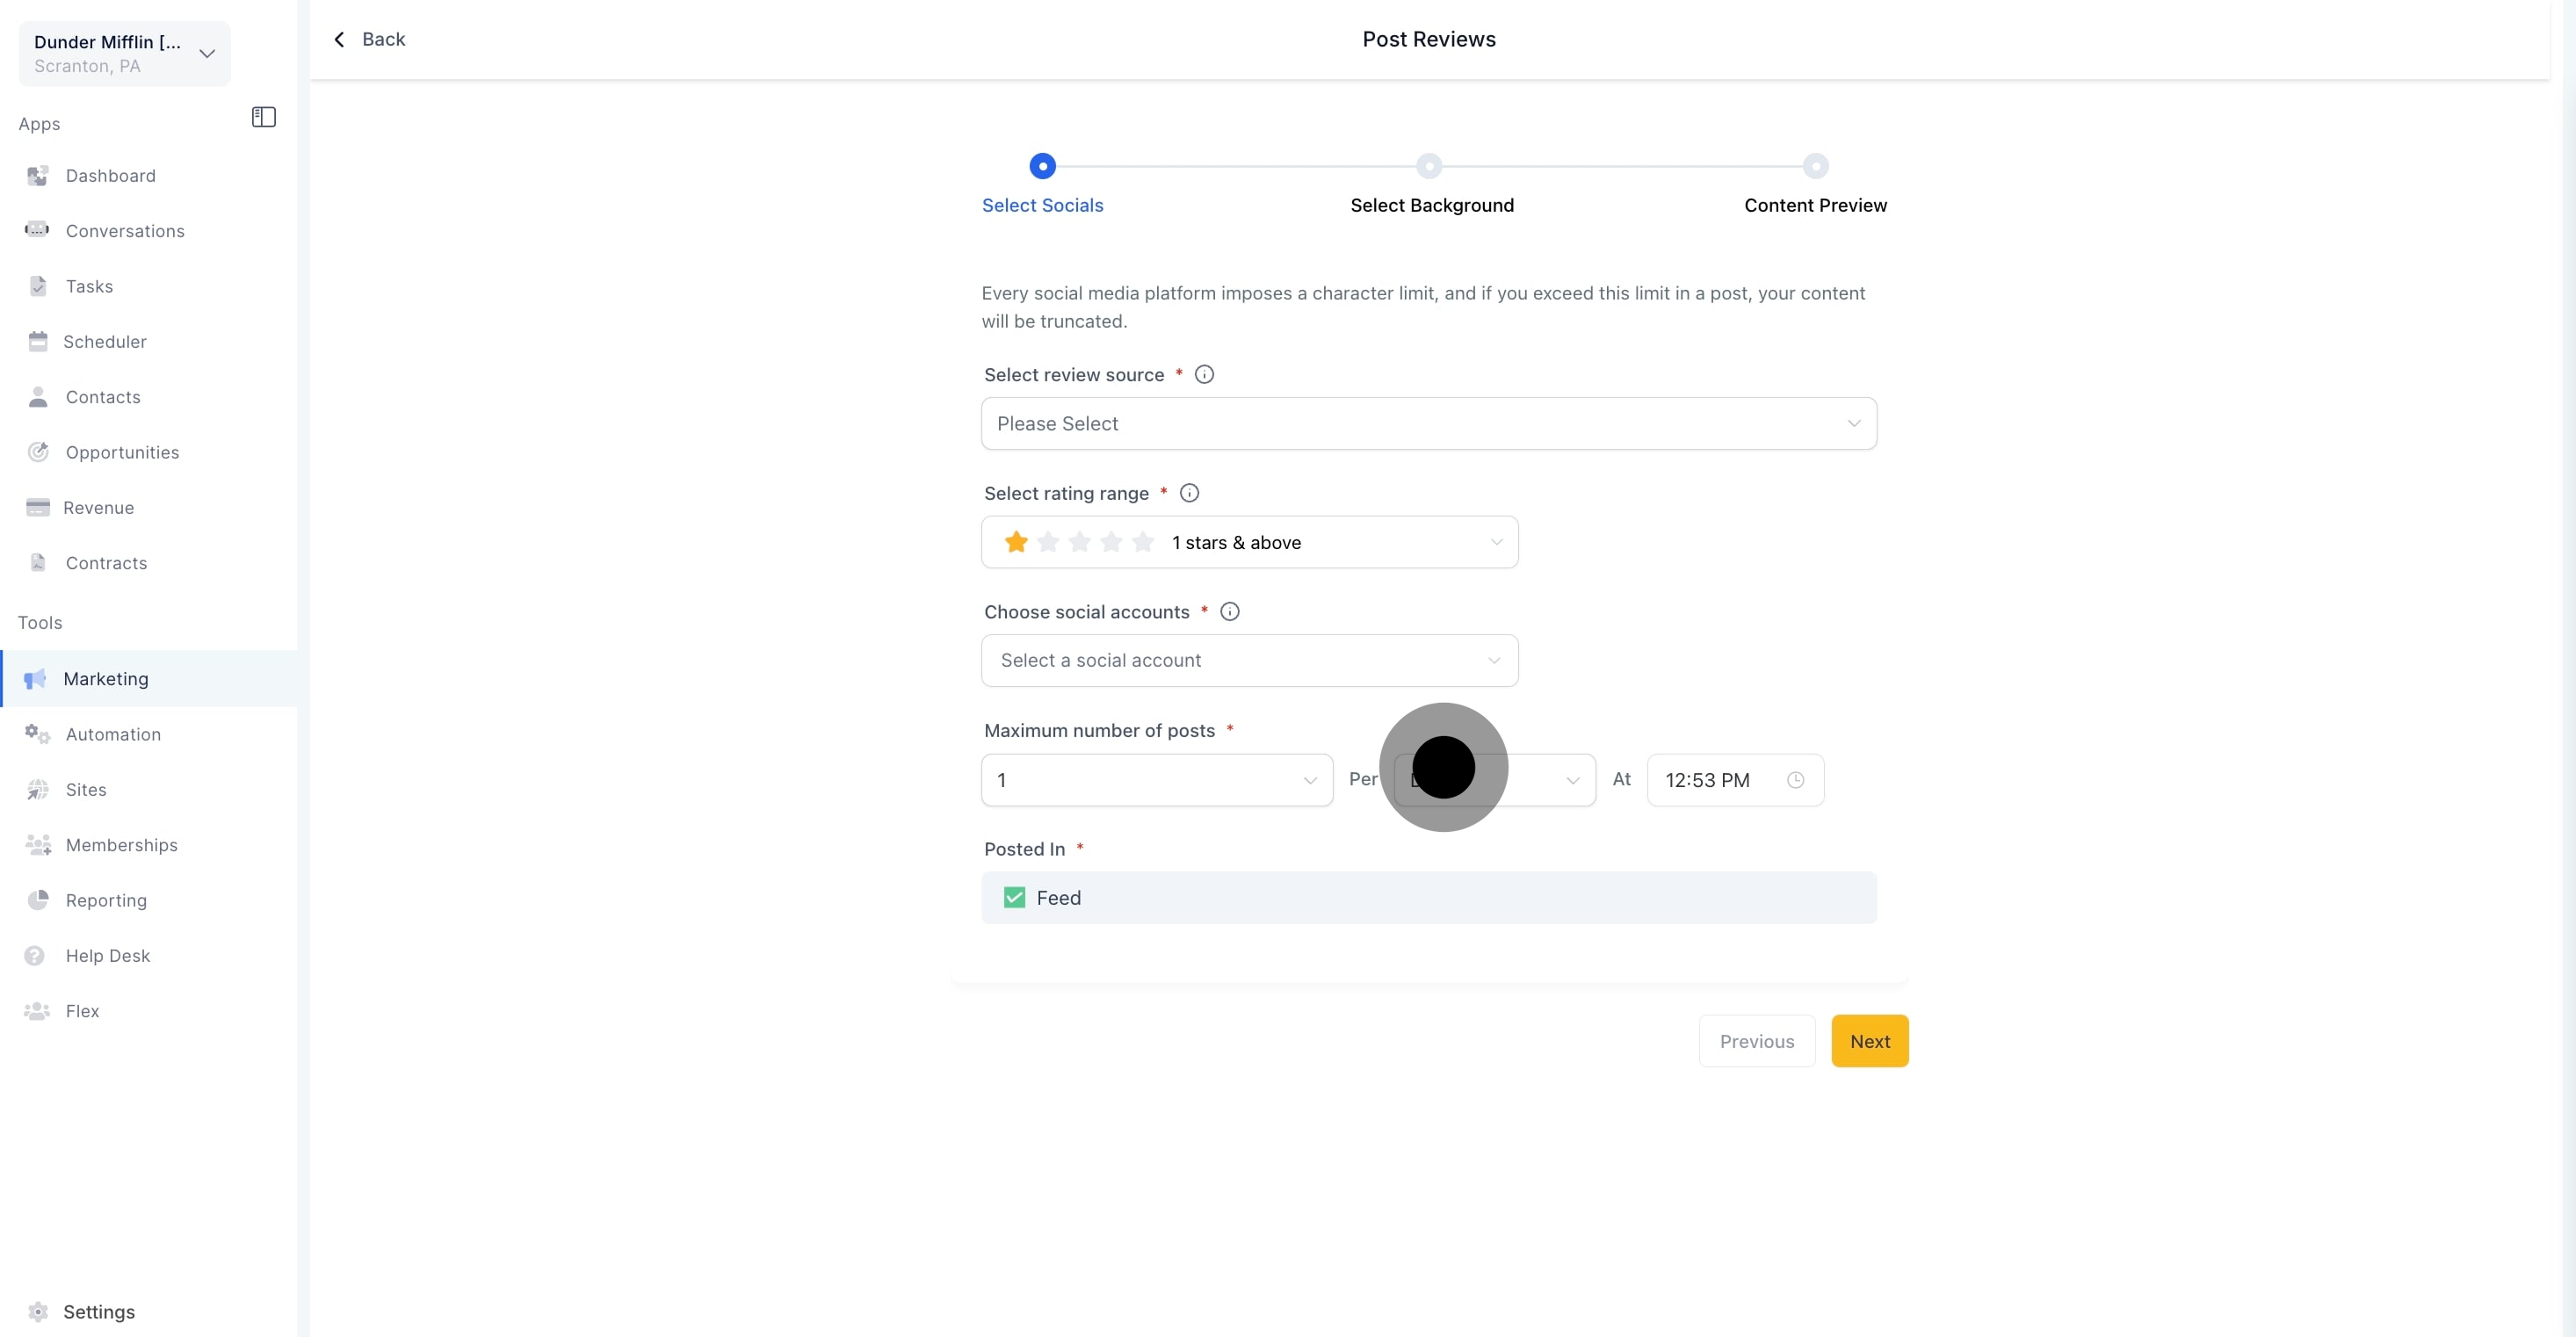Open the review source Please Select dropdown
This screenshot has width=2576, height=1337.
tap(1428, 424)
